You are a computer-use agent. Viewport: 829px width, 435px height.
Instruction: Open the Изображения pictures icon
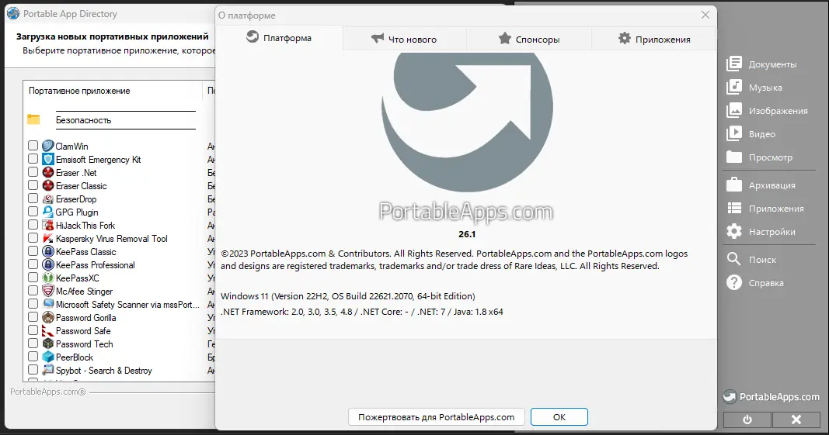pyautogui.click(x=734, y=110)
